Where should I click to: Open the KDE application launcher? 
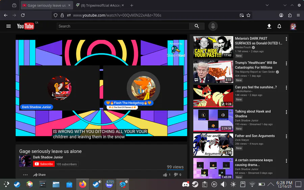6,184
